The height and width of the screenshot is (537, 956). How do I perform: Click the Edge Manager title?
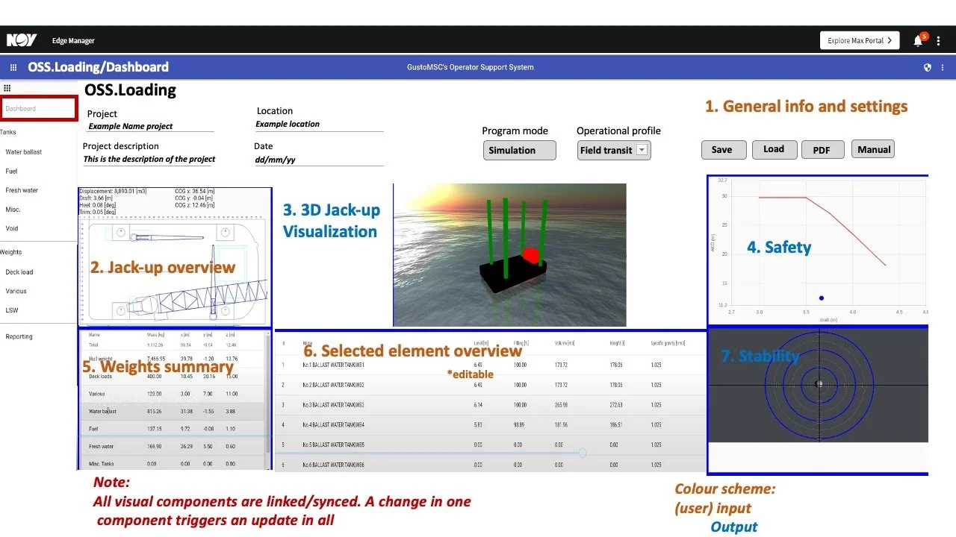click(73, 41)
